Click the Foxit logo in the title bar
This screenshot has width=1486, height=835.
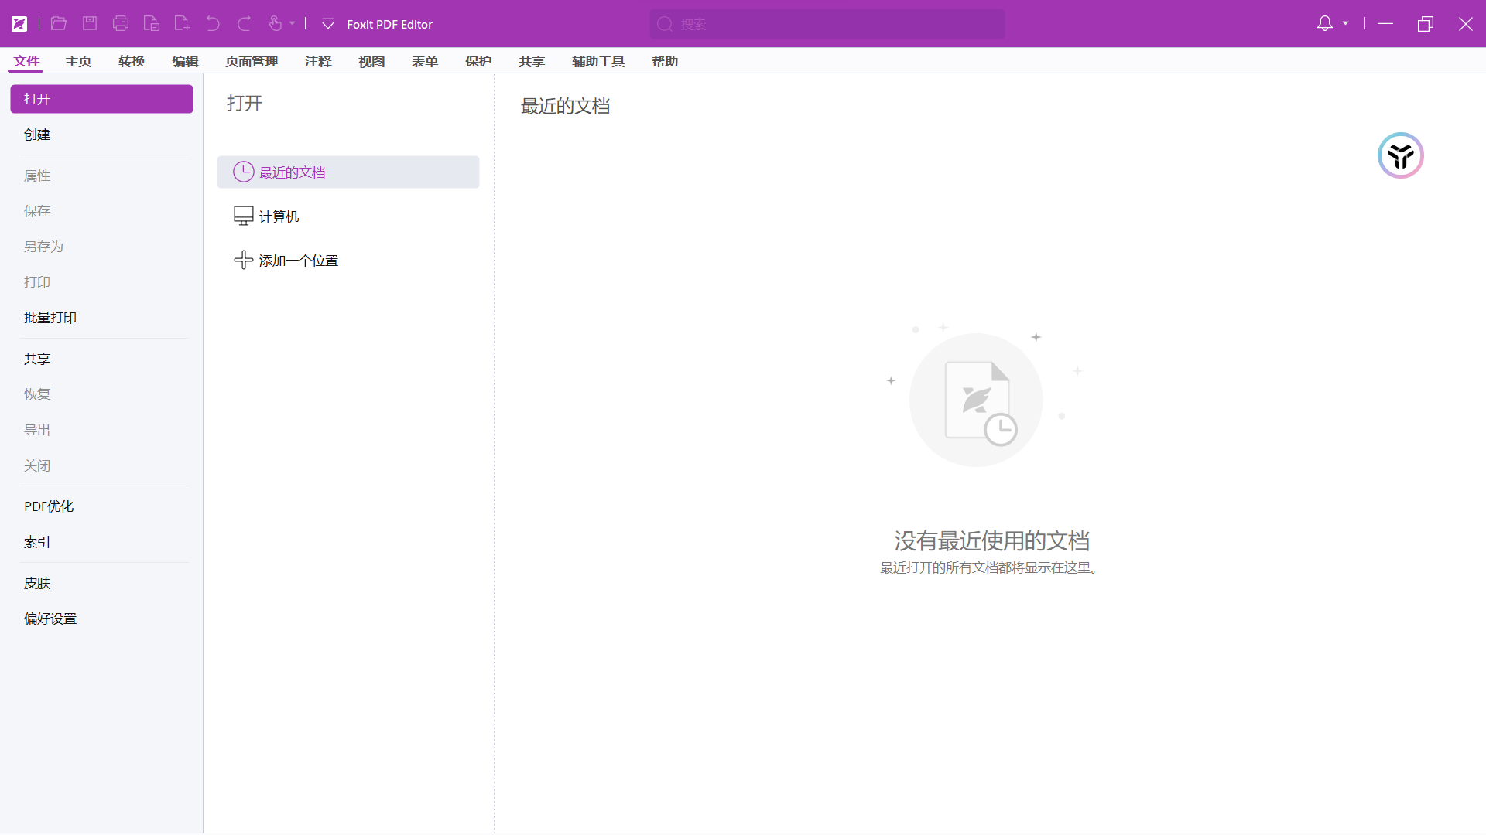(x=19, y=23)
